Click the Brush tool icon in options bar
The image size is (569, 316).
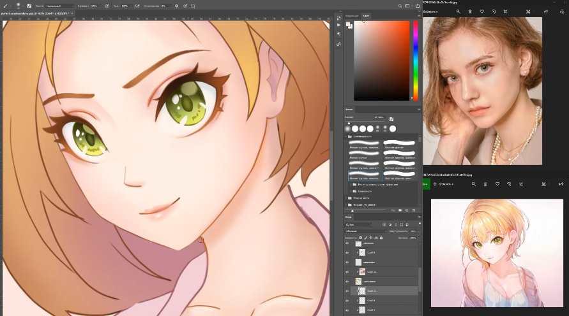[x=6, y=6]
